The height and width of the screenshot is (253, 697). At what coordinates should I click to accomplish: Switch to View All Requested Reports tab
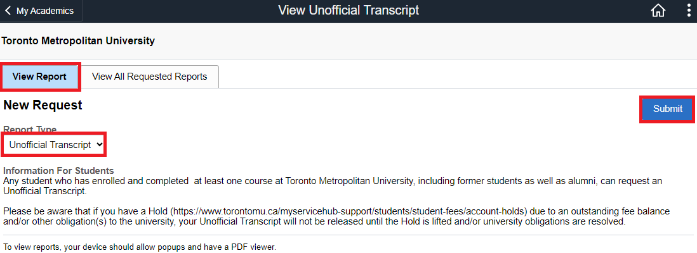149,77
